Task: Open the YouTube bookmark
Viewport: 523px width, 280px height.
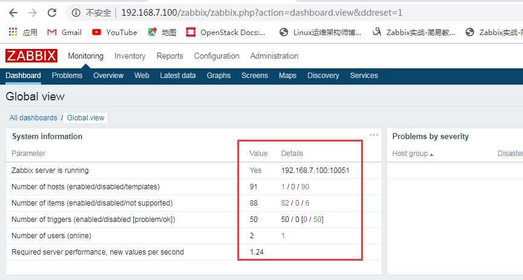Action: coord(114,32)
